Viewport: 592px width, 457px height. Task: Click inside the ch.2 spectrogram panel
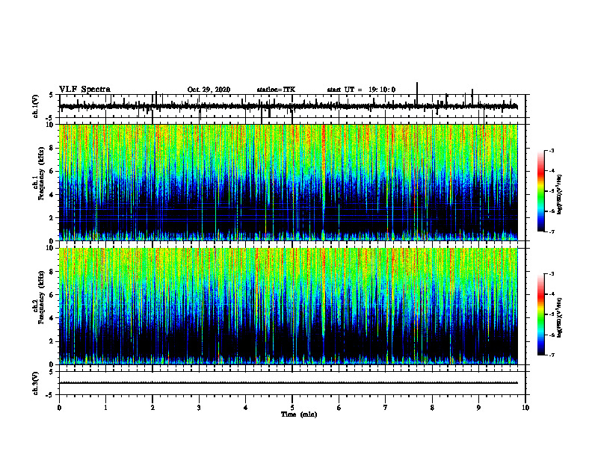pyautogui.click(x=288, y=306)
